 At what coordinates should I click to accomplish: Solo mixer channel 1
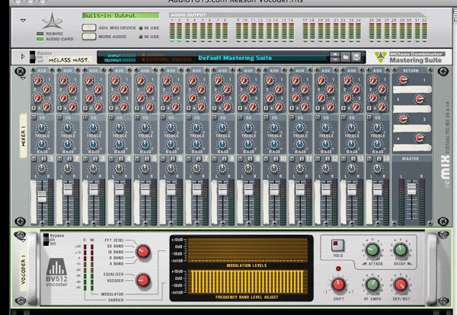click(43, 159)
